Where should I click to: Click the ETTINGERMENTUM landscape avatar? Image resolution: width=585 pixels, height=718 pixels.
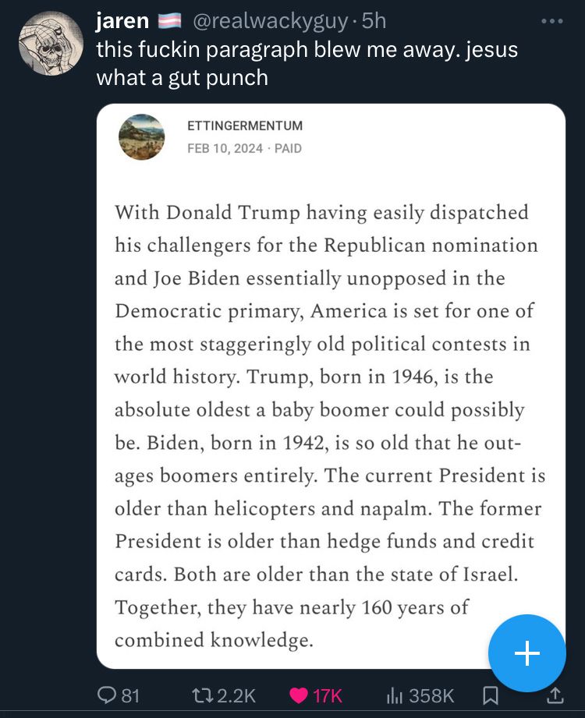pos(141,136)
